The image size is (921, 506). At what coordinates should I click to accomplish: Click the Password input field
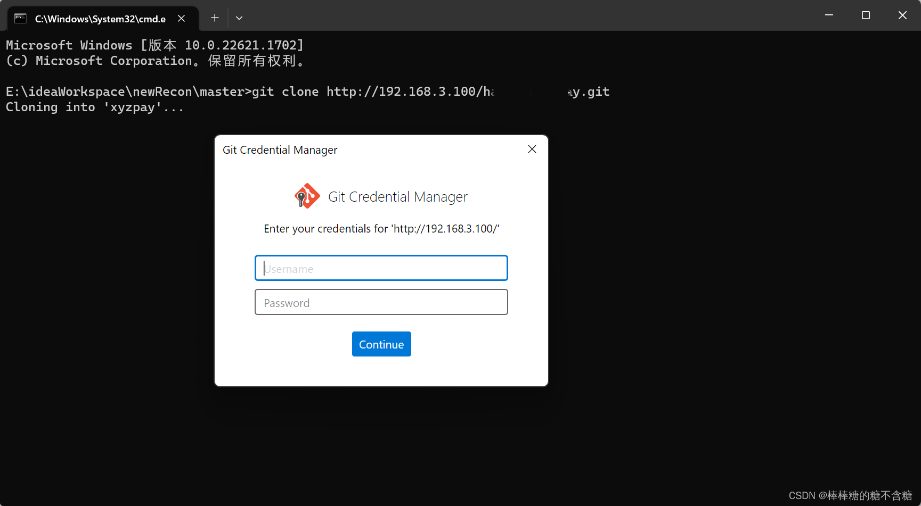(381, 302)
